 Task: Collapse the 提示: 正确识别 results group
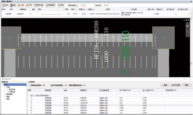[29, 96]
